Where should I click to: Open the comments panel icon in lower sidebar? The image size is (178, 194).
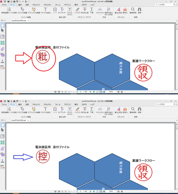coord(3,155)
